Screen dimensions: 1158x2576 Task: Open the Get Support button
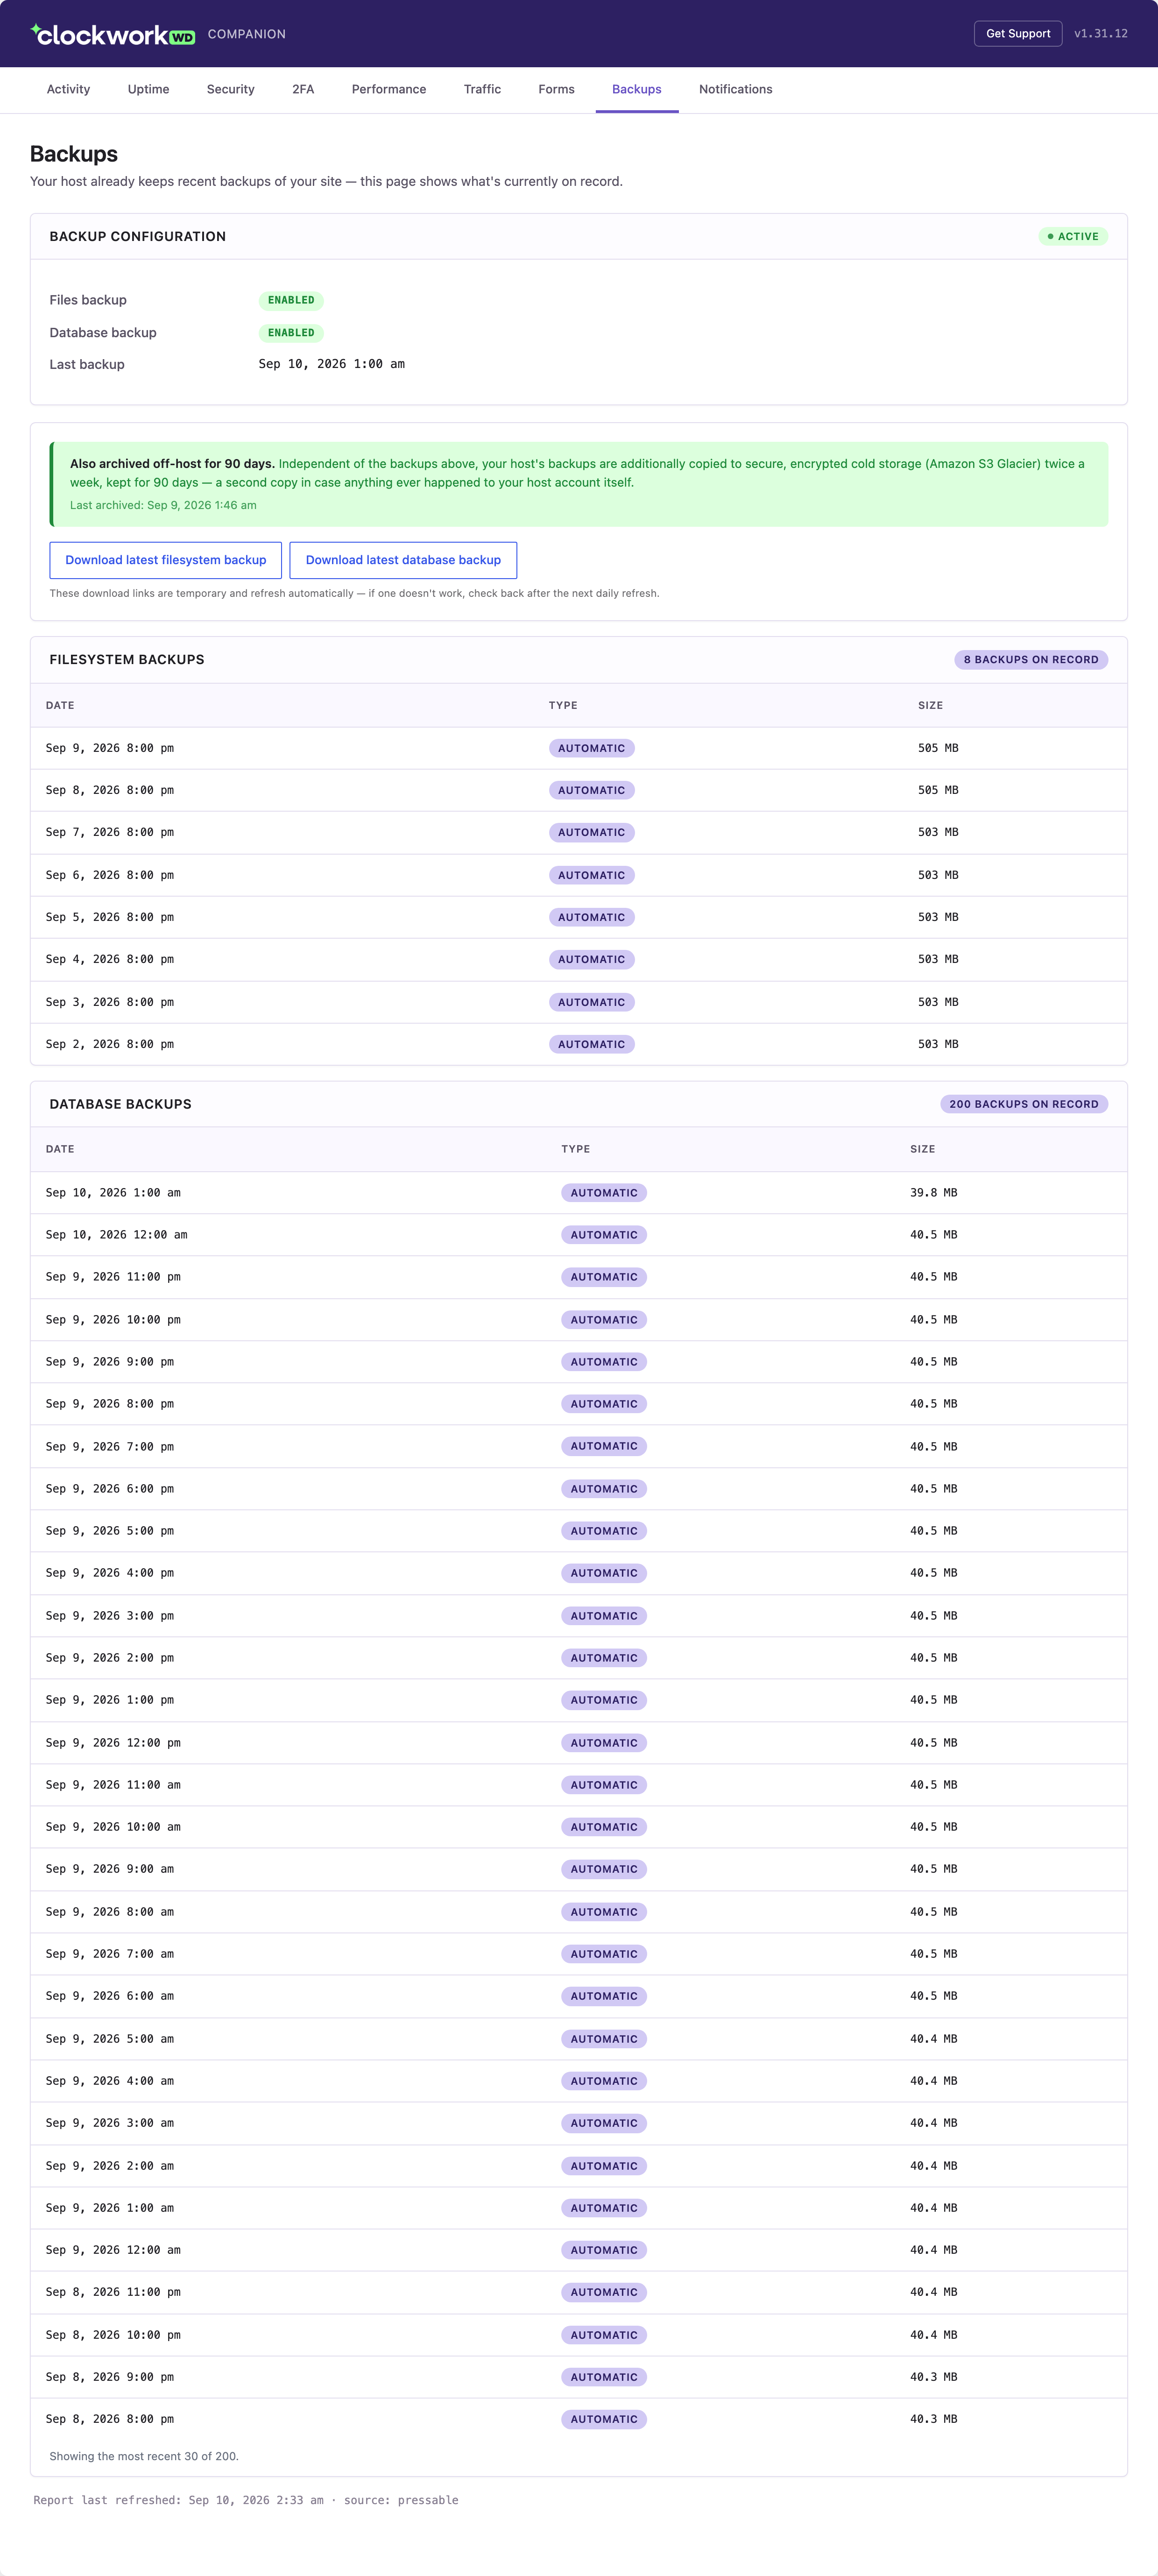pyautogui.click(x=1018, y=34)
